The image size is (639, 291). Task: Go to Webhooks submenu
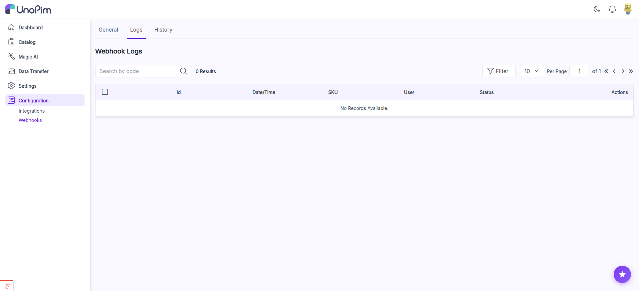pos(30,120)
